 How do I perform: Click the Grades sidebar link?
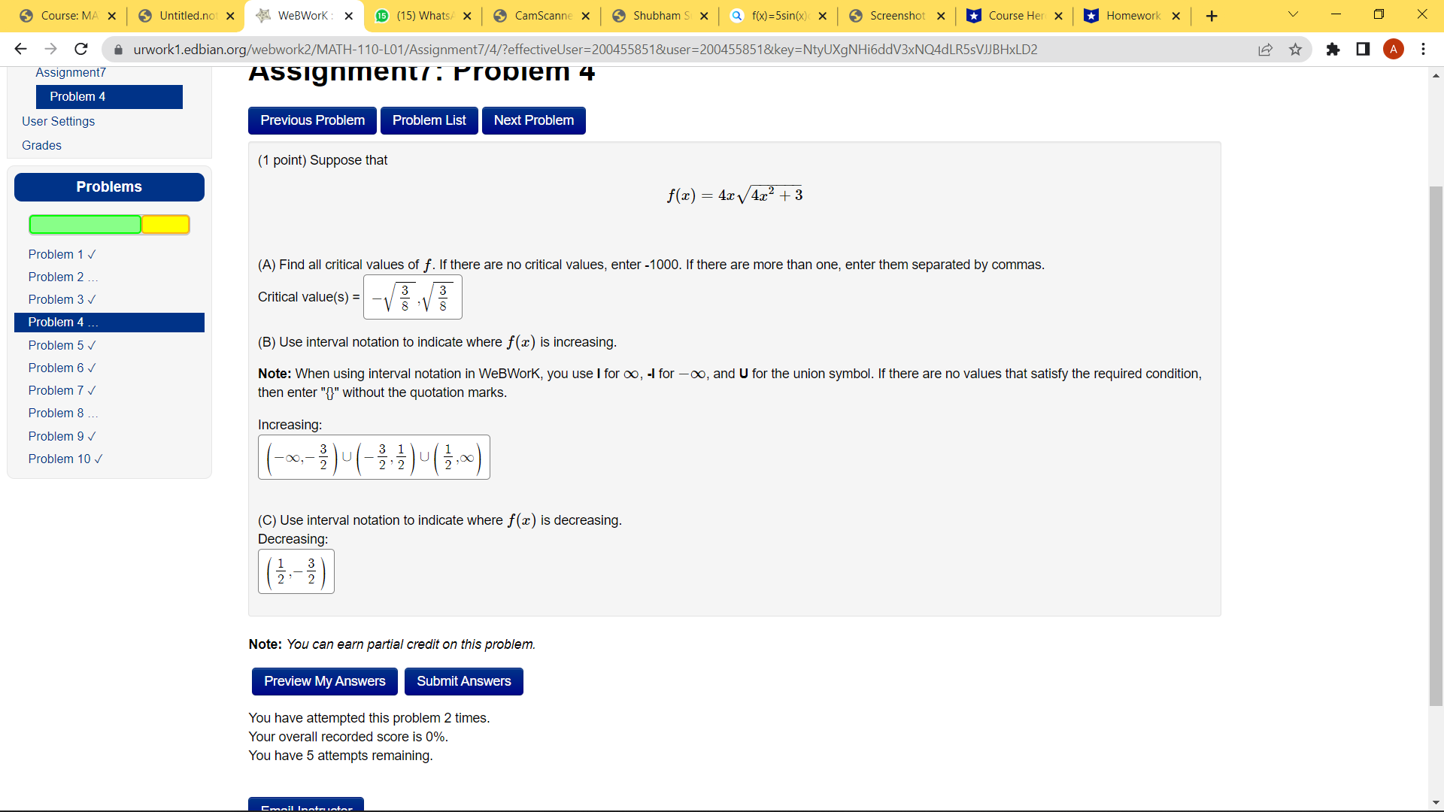point(41,145)
